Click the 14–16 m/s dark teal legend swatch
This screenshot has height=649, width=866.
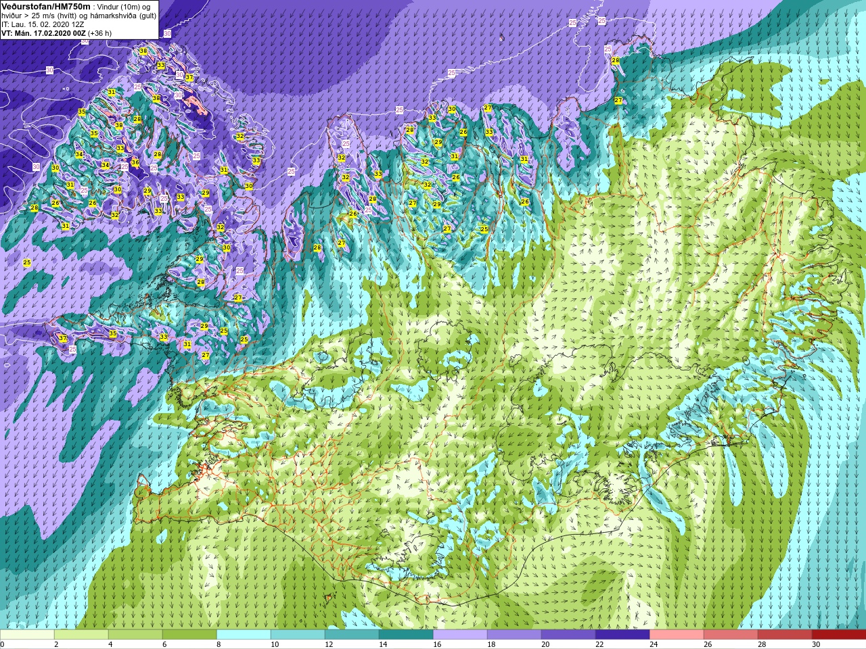pyautogui.click(x=406, y=635)
